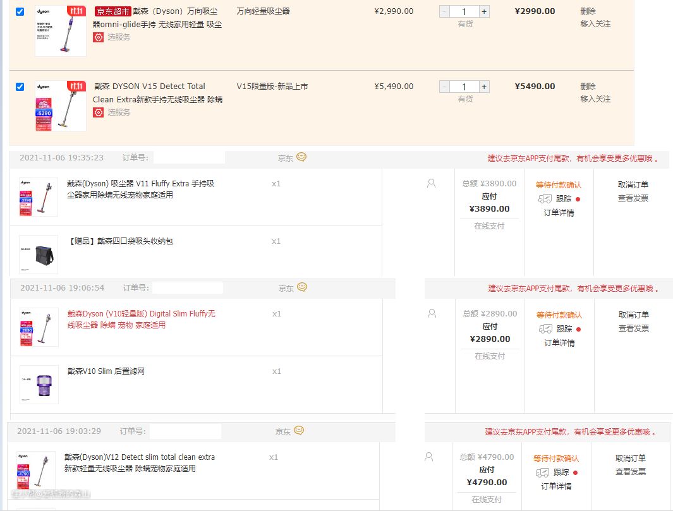Open red V10 Digital Slim Fluffy title link
Viewport: 673px width, 511px height.
(x=141, y=319)
